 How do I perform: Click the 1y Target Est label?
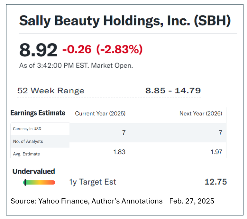click(x=93, y=182)
